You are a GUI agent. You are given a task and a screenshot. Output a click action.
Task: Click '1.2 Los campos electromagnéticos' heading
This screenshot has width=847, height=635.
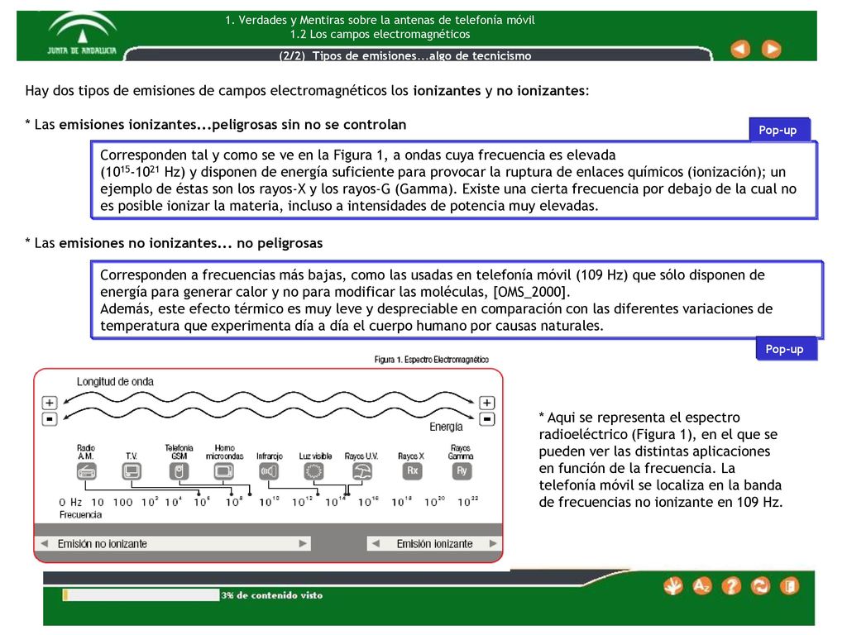pos(380,34)
